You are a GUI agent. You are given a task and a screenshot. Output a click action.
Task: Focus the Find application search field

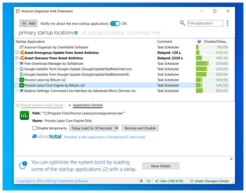(205, 23)
